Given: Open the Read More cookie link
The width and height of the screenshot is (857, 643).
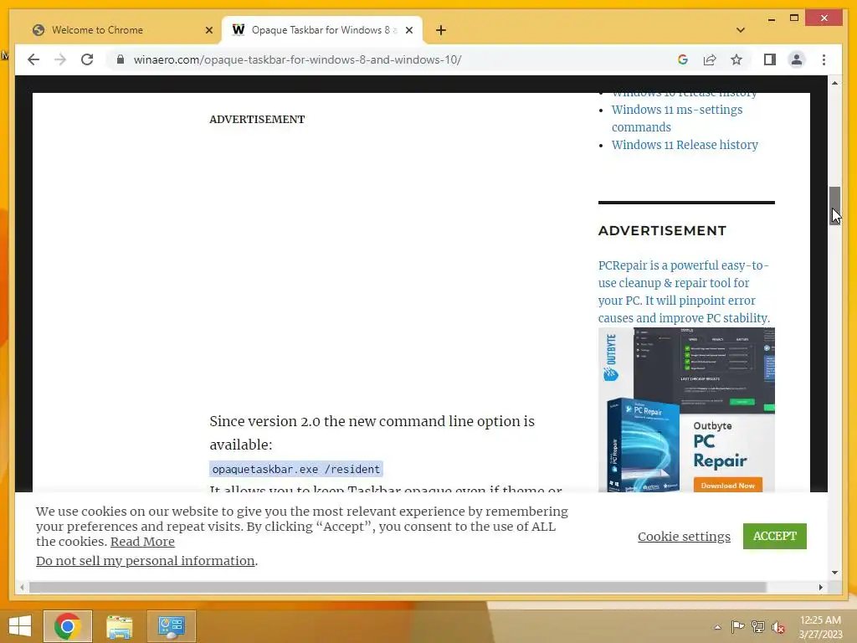Looking at the screenshot, I should pyautogui.click(x=142, y=542).
